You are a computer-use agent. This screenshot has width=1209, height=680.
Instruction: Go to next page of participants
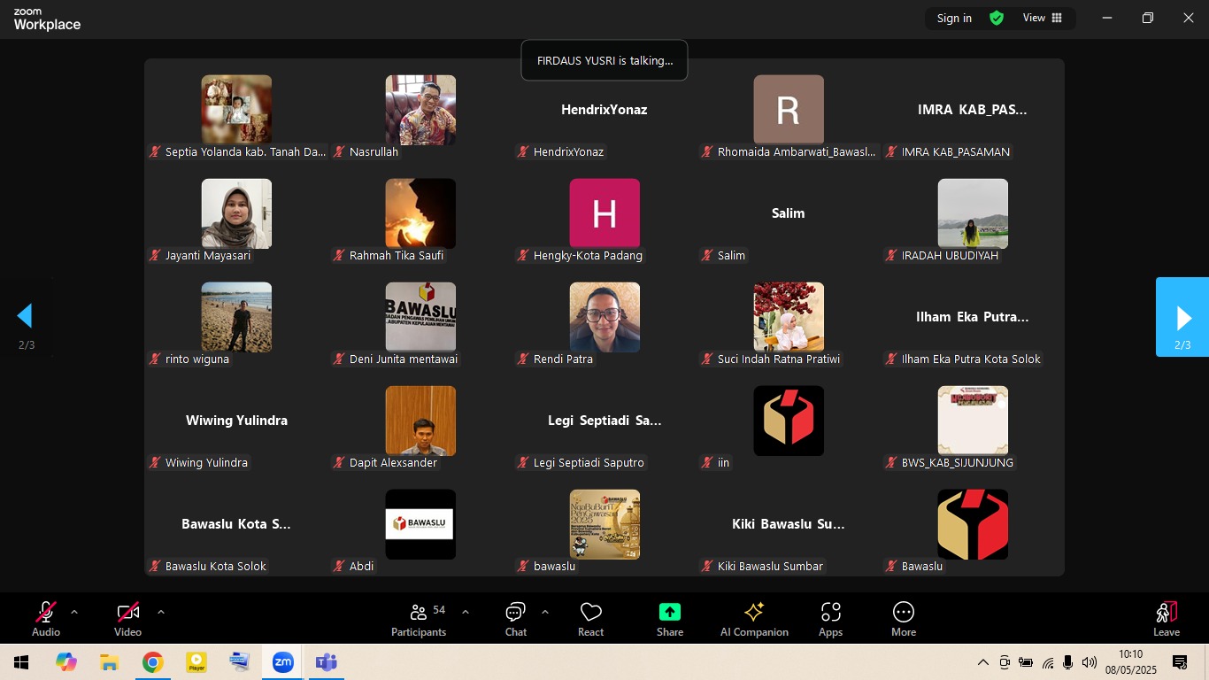point(1182,318)
